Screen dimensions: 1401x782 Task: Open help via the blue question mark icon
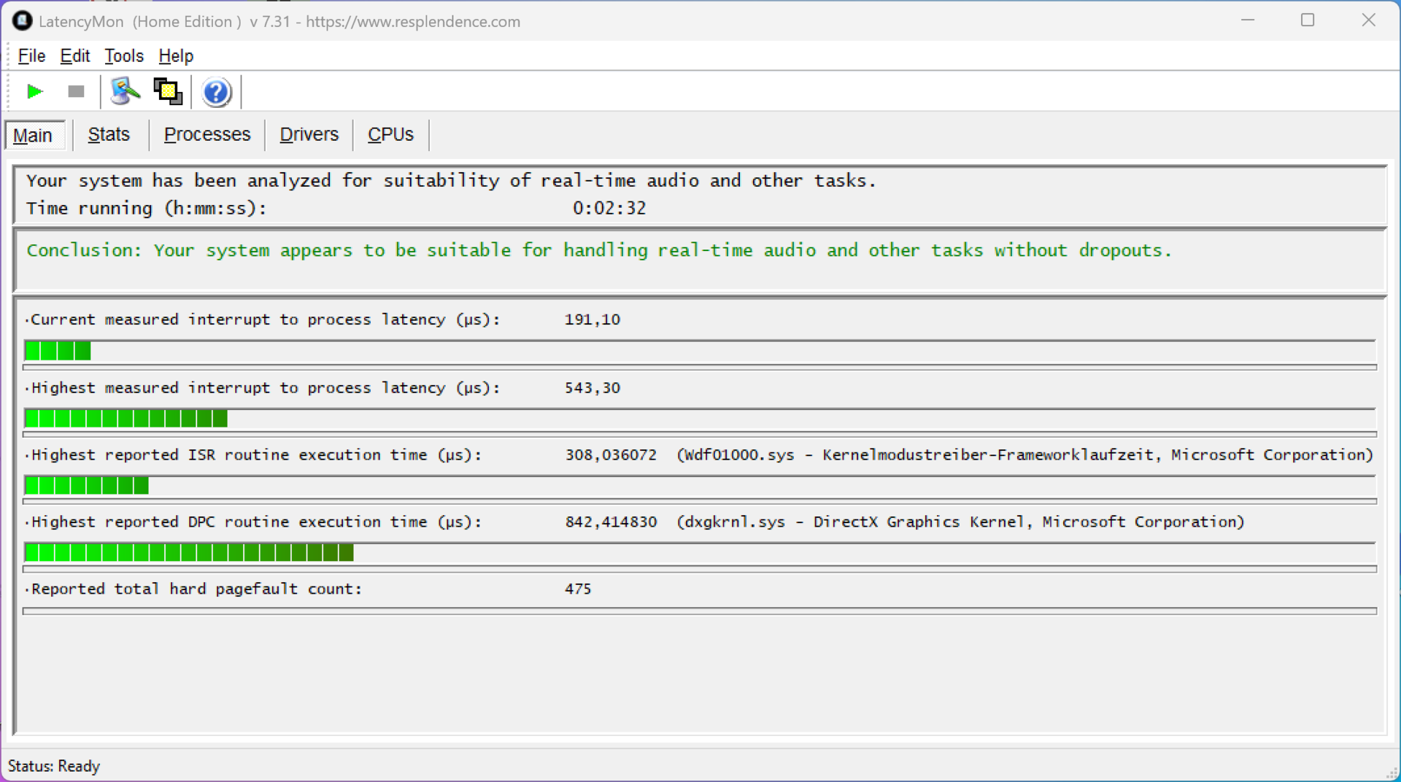216,93
